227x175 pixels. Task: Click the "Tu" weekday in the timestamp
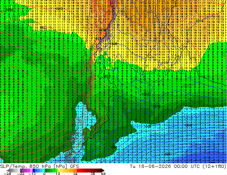[133, 166]
